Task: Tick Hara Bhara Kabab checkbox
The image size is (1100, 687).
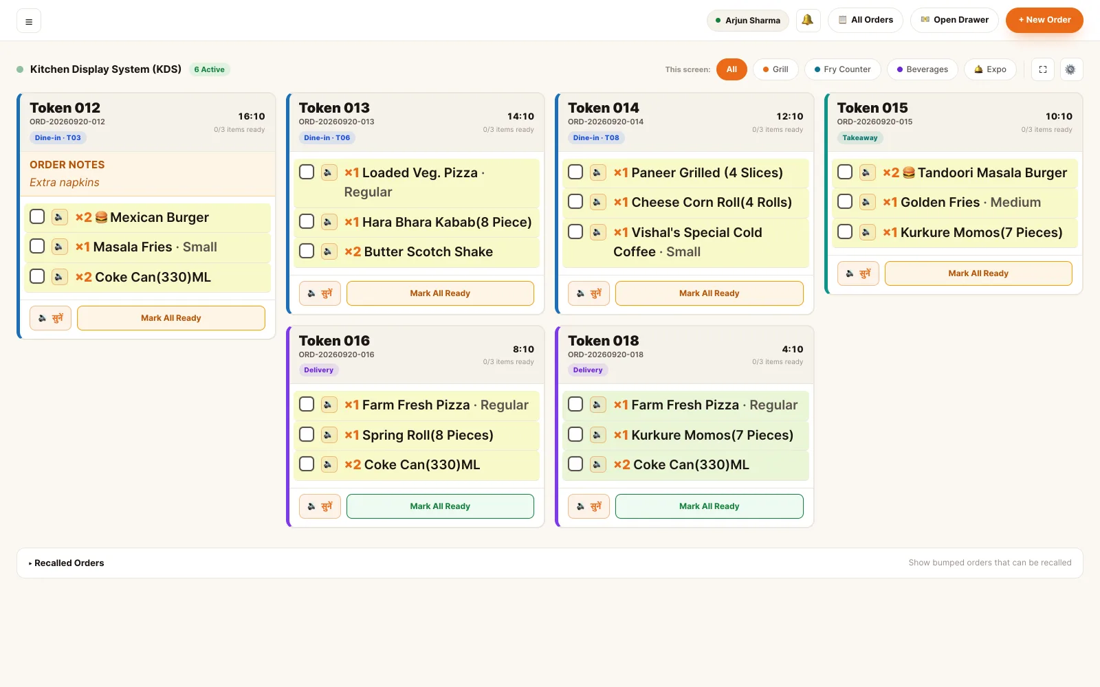Action: click(307, 222)
